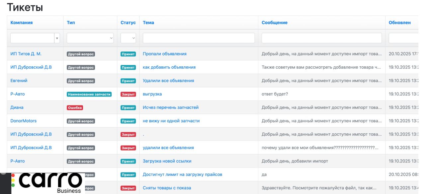
Task: Sort tickets by Статус header
Action: [128, 23]
